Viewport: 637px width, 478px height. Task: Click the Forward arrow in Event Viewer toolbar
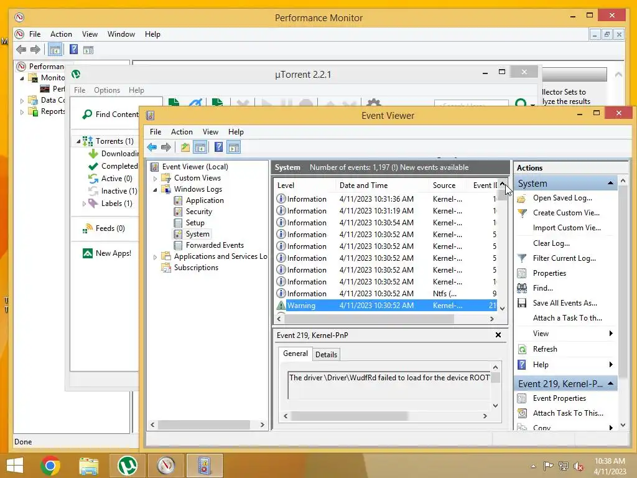[x=165, y=147]
